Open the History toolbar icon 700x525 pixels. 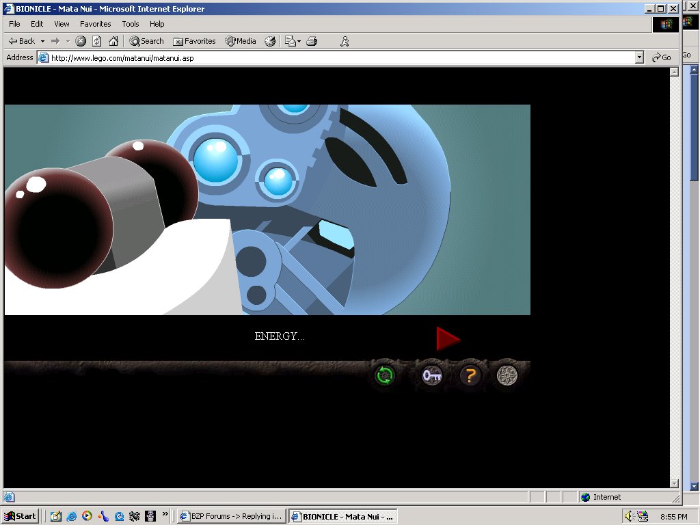click(270, 41)
